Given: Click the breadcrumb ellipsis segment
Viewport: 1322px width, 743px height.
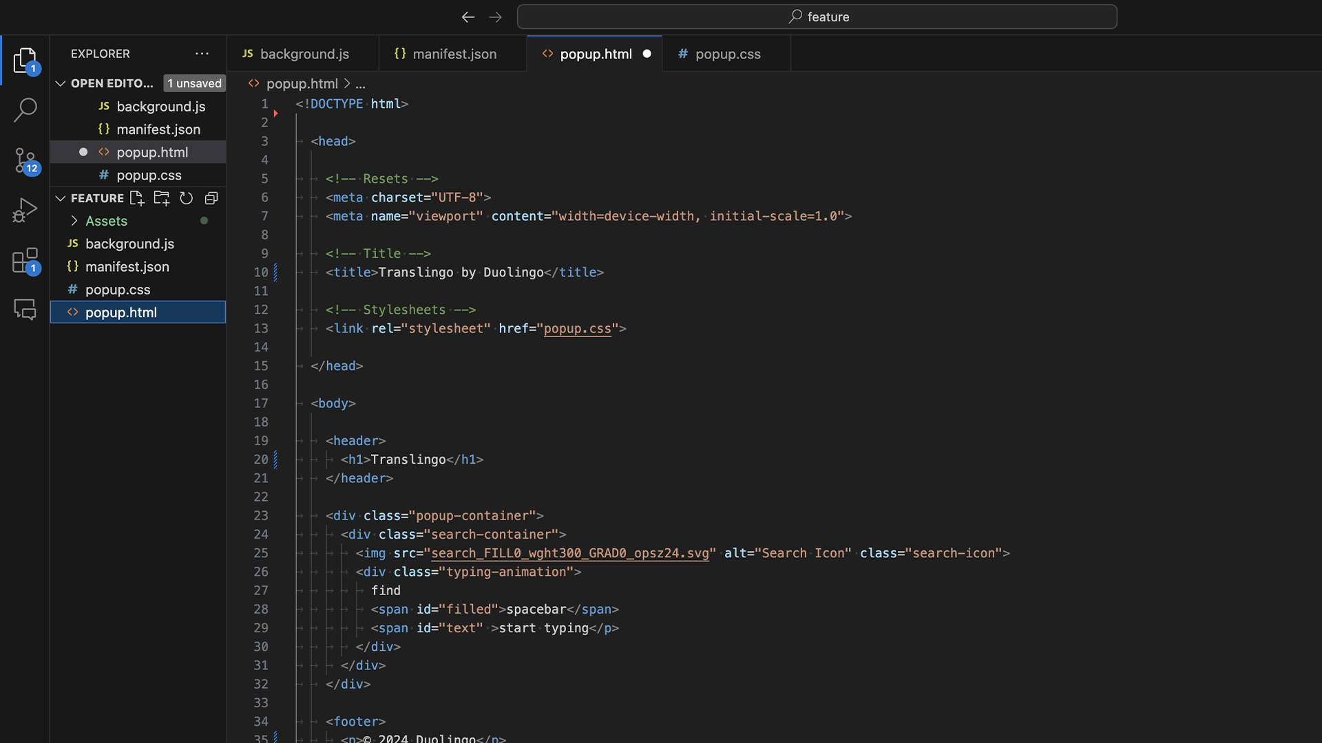Looking at the screenshot, I should (x=360, y=83).
